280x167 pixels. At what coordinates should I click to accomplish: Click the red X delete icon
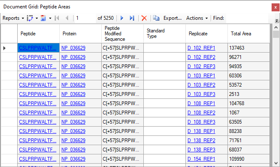click(x=144, y=18)
